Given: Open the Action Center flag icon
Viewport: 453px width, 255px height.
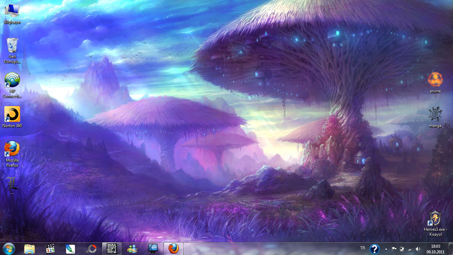Looking at the screenshot, I should [394, 249].
